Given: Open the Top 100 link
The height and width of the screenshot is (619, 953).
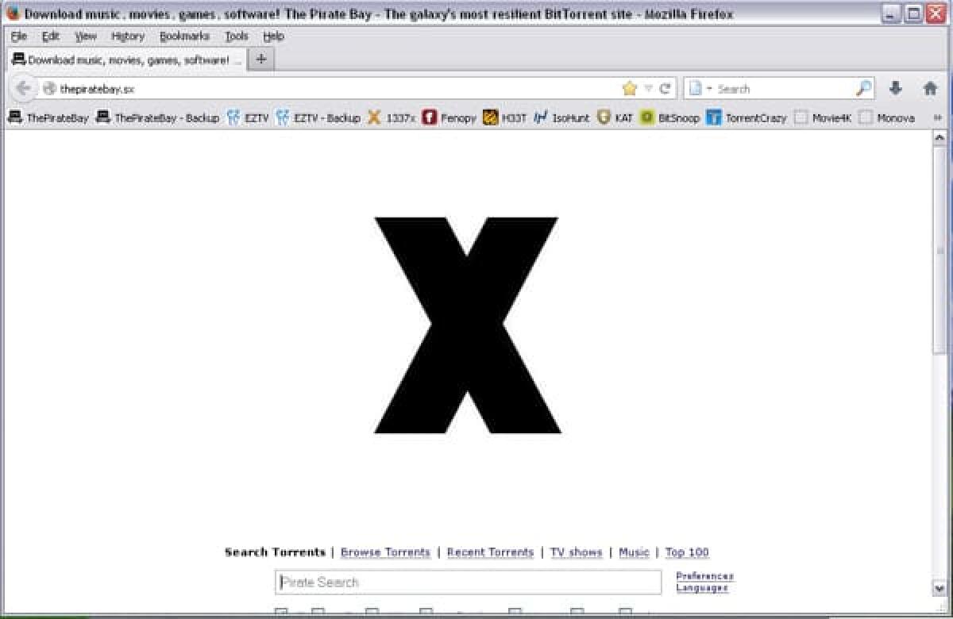Looking at the screenshot, I should [688, 552].
